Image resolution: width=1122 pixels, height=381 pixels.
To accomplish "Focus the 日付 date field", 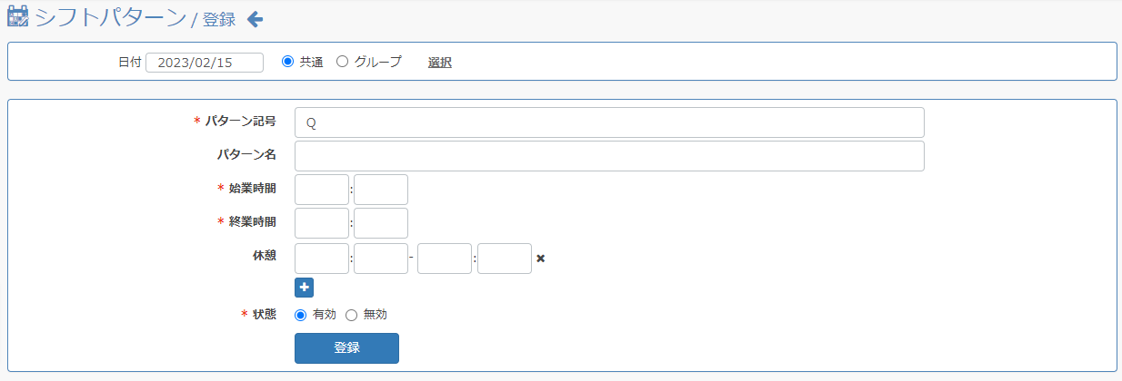I will tap(205, 63).
